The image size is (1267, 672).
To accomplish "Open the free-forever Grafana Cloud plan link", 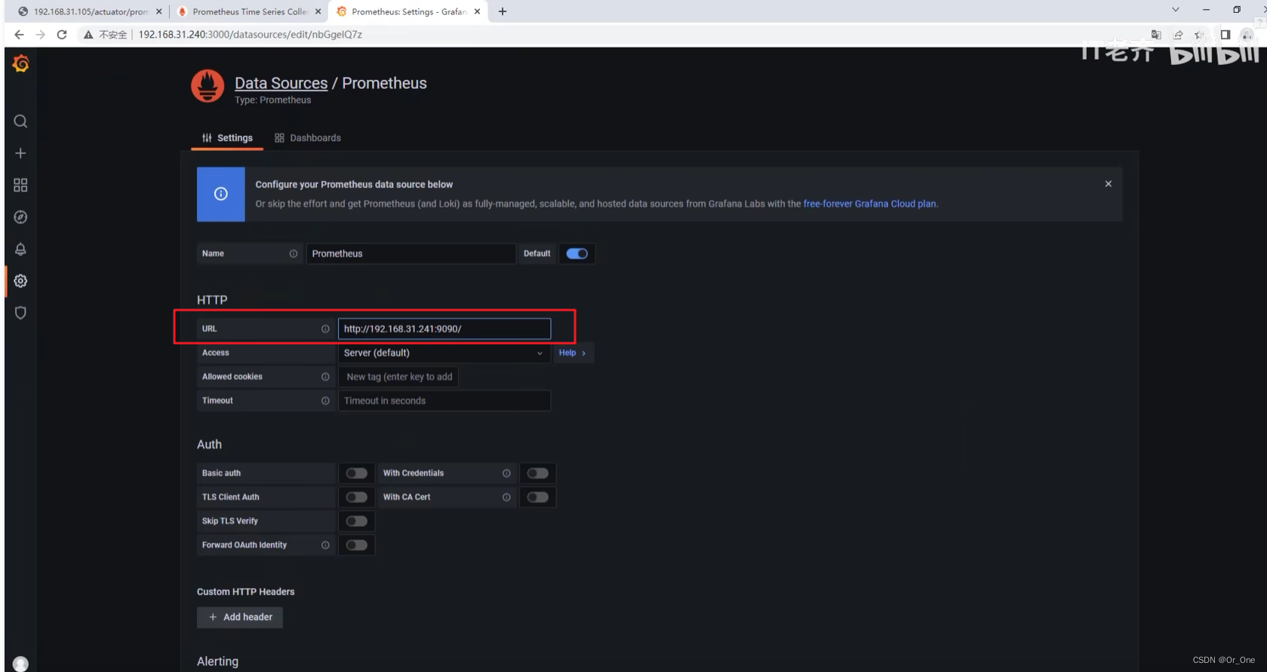I will (x=869, y=204).
